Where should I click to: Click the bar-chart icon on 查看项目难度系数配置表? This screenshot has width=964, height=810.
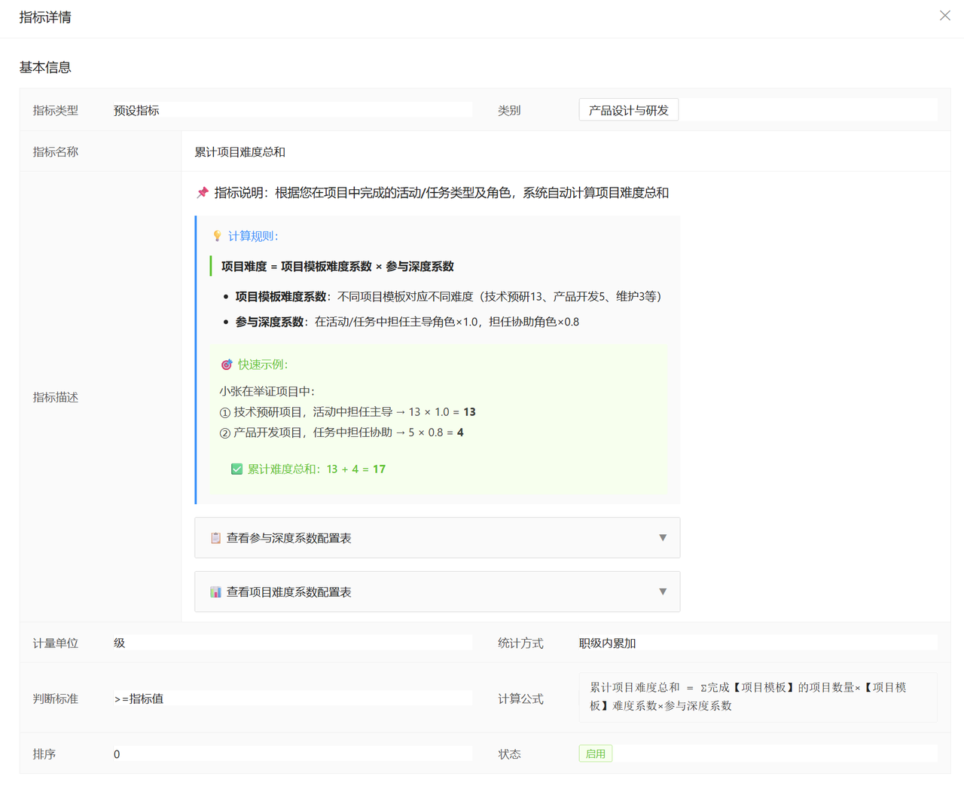pyautogui.click(x=214, y=591)
